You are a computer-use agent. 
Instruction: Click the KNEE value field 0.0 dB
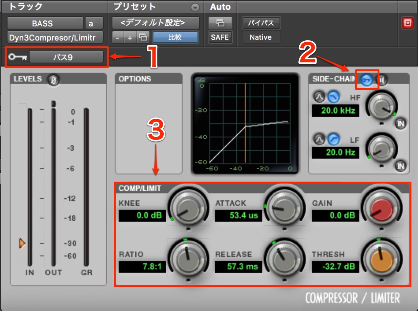pyautogui.click(x=142, y=215)
